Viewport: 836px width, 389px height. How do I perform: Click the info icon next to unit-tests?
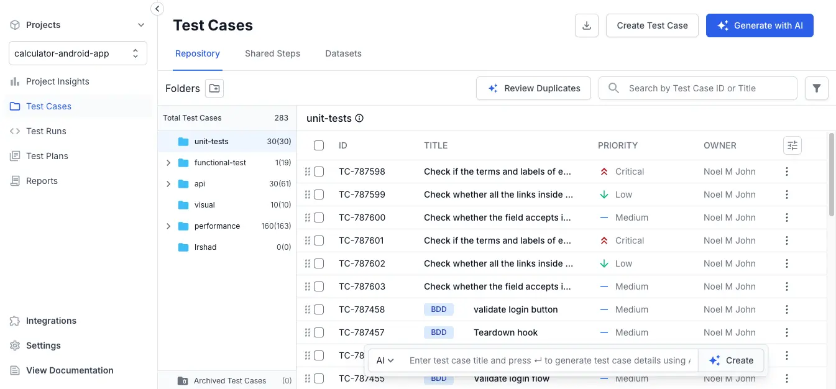(359, 118)
